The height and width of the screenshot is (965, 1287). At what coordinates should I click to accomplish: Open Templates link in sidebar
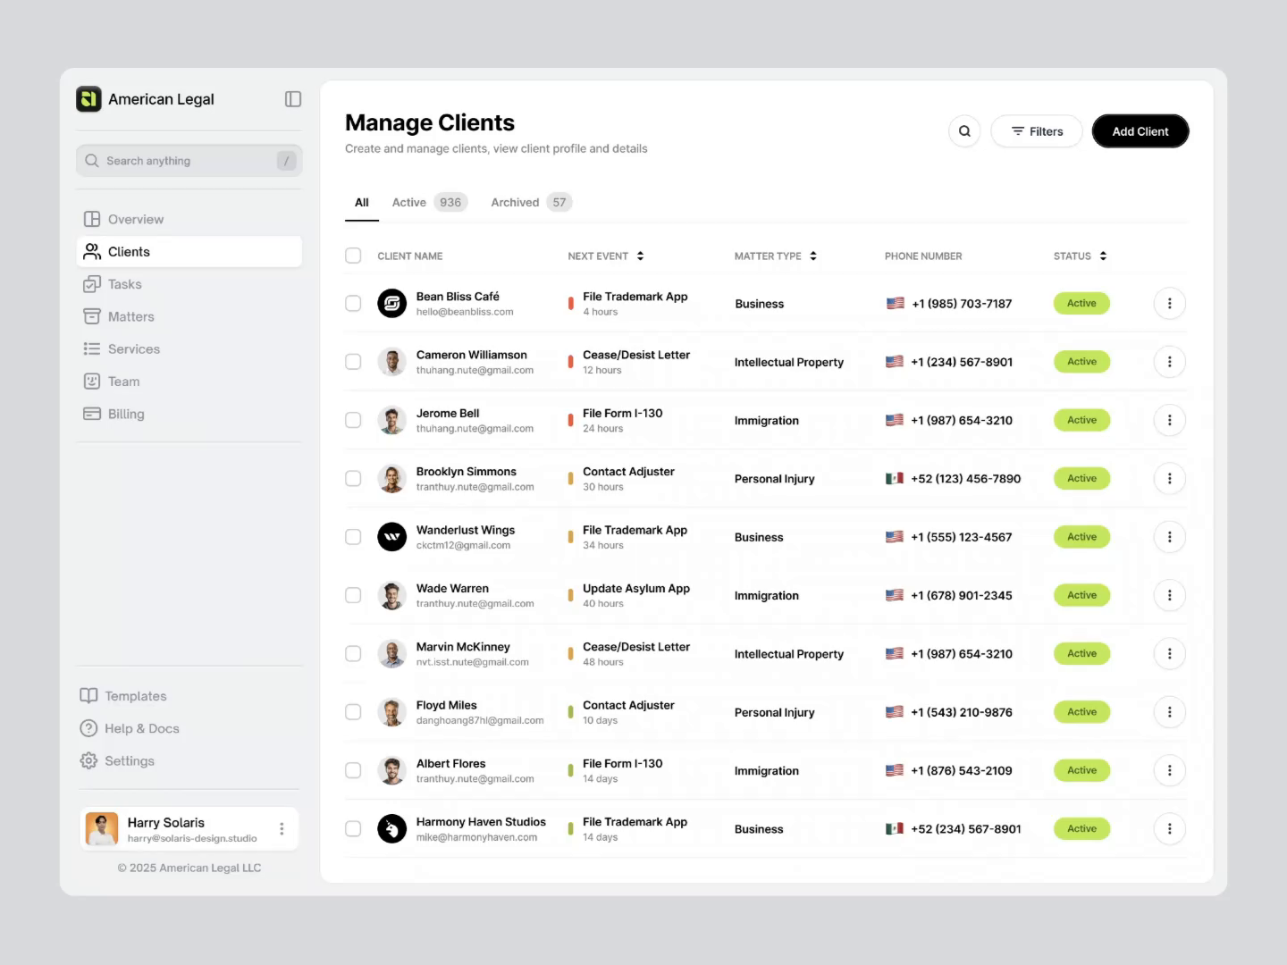[124, 696]
